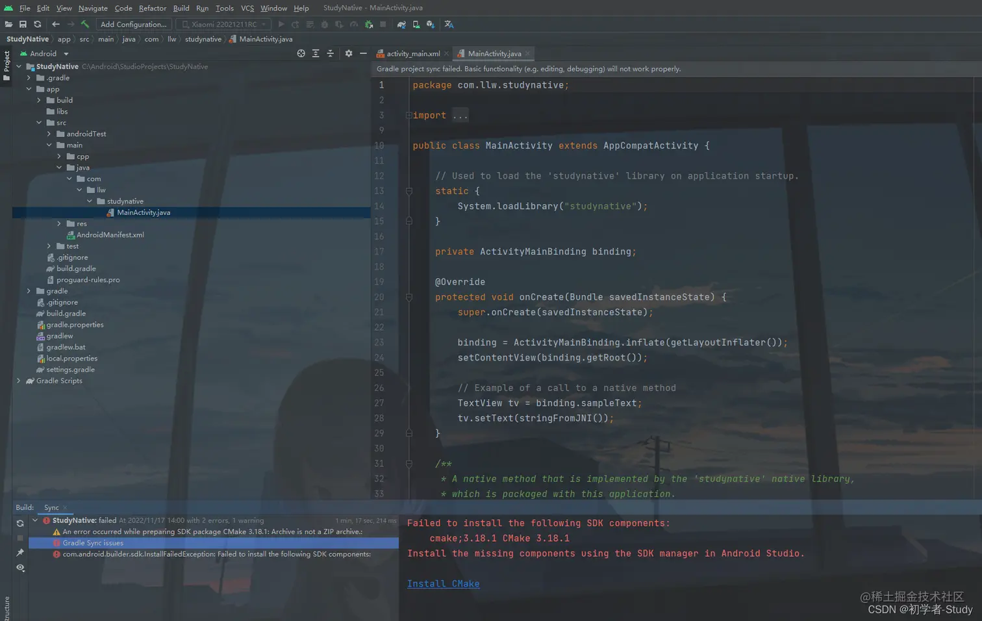Open project panel gear options

(349, 54)
